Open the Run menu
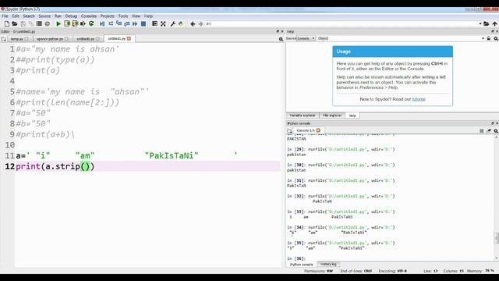499x281 pixels. coord(58,16)
